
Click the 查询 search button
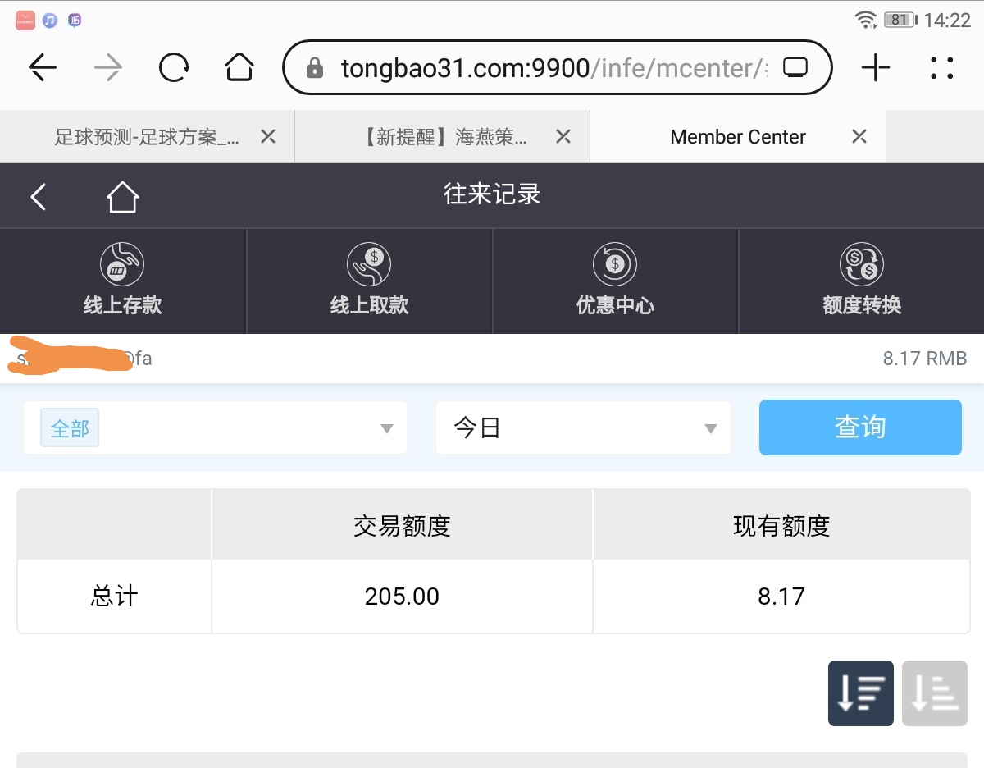pos(859,427)
